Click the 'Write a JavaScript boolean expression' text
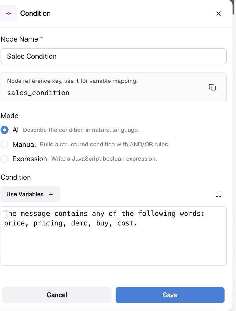Image resolution: width=236 pixels, height=311 pixels. (x=104, y=159)
